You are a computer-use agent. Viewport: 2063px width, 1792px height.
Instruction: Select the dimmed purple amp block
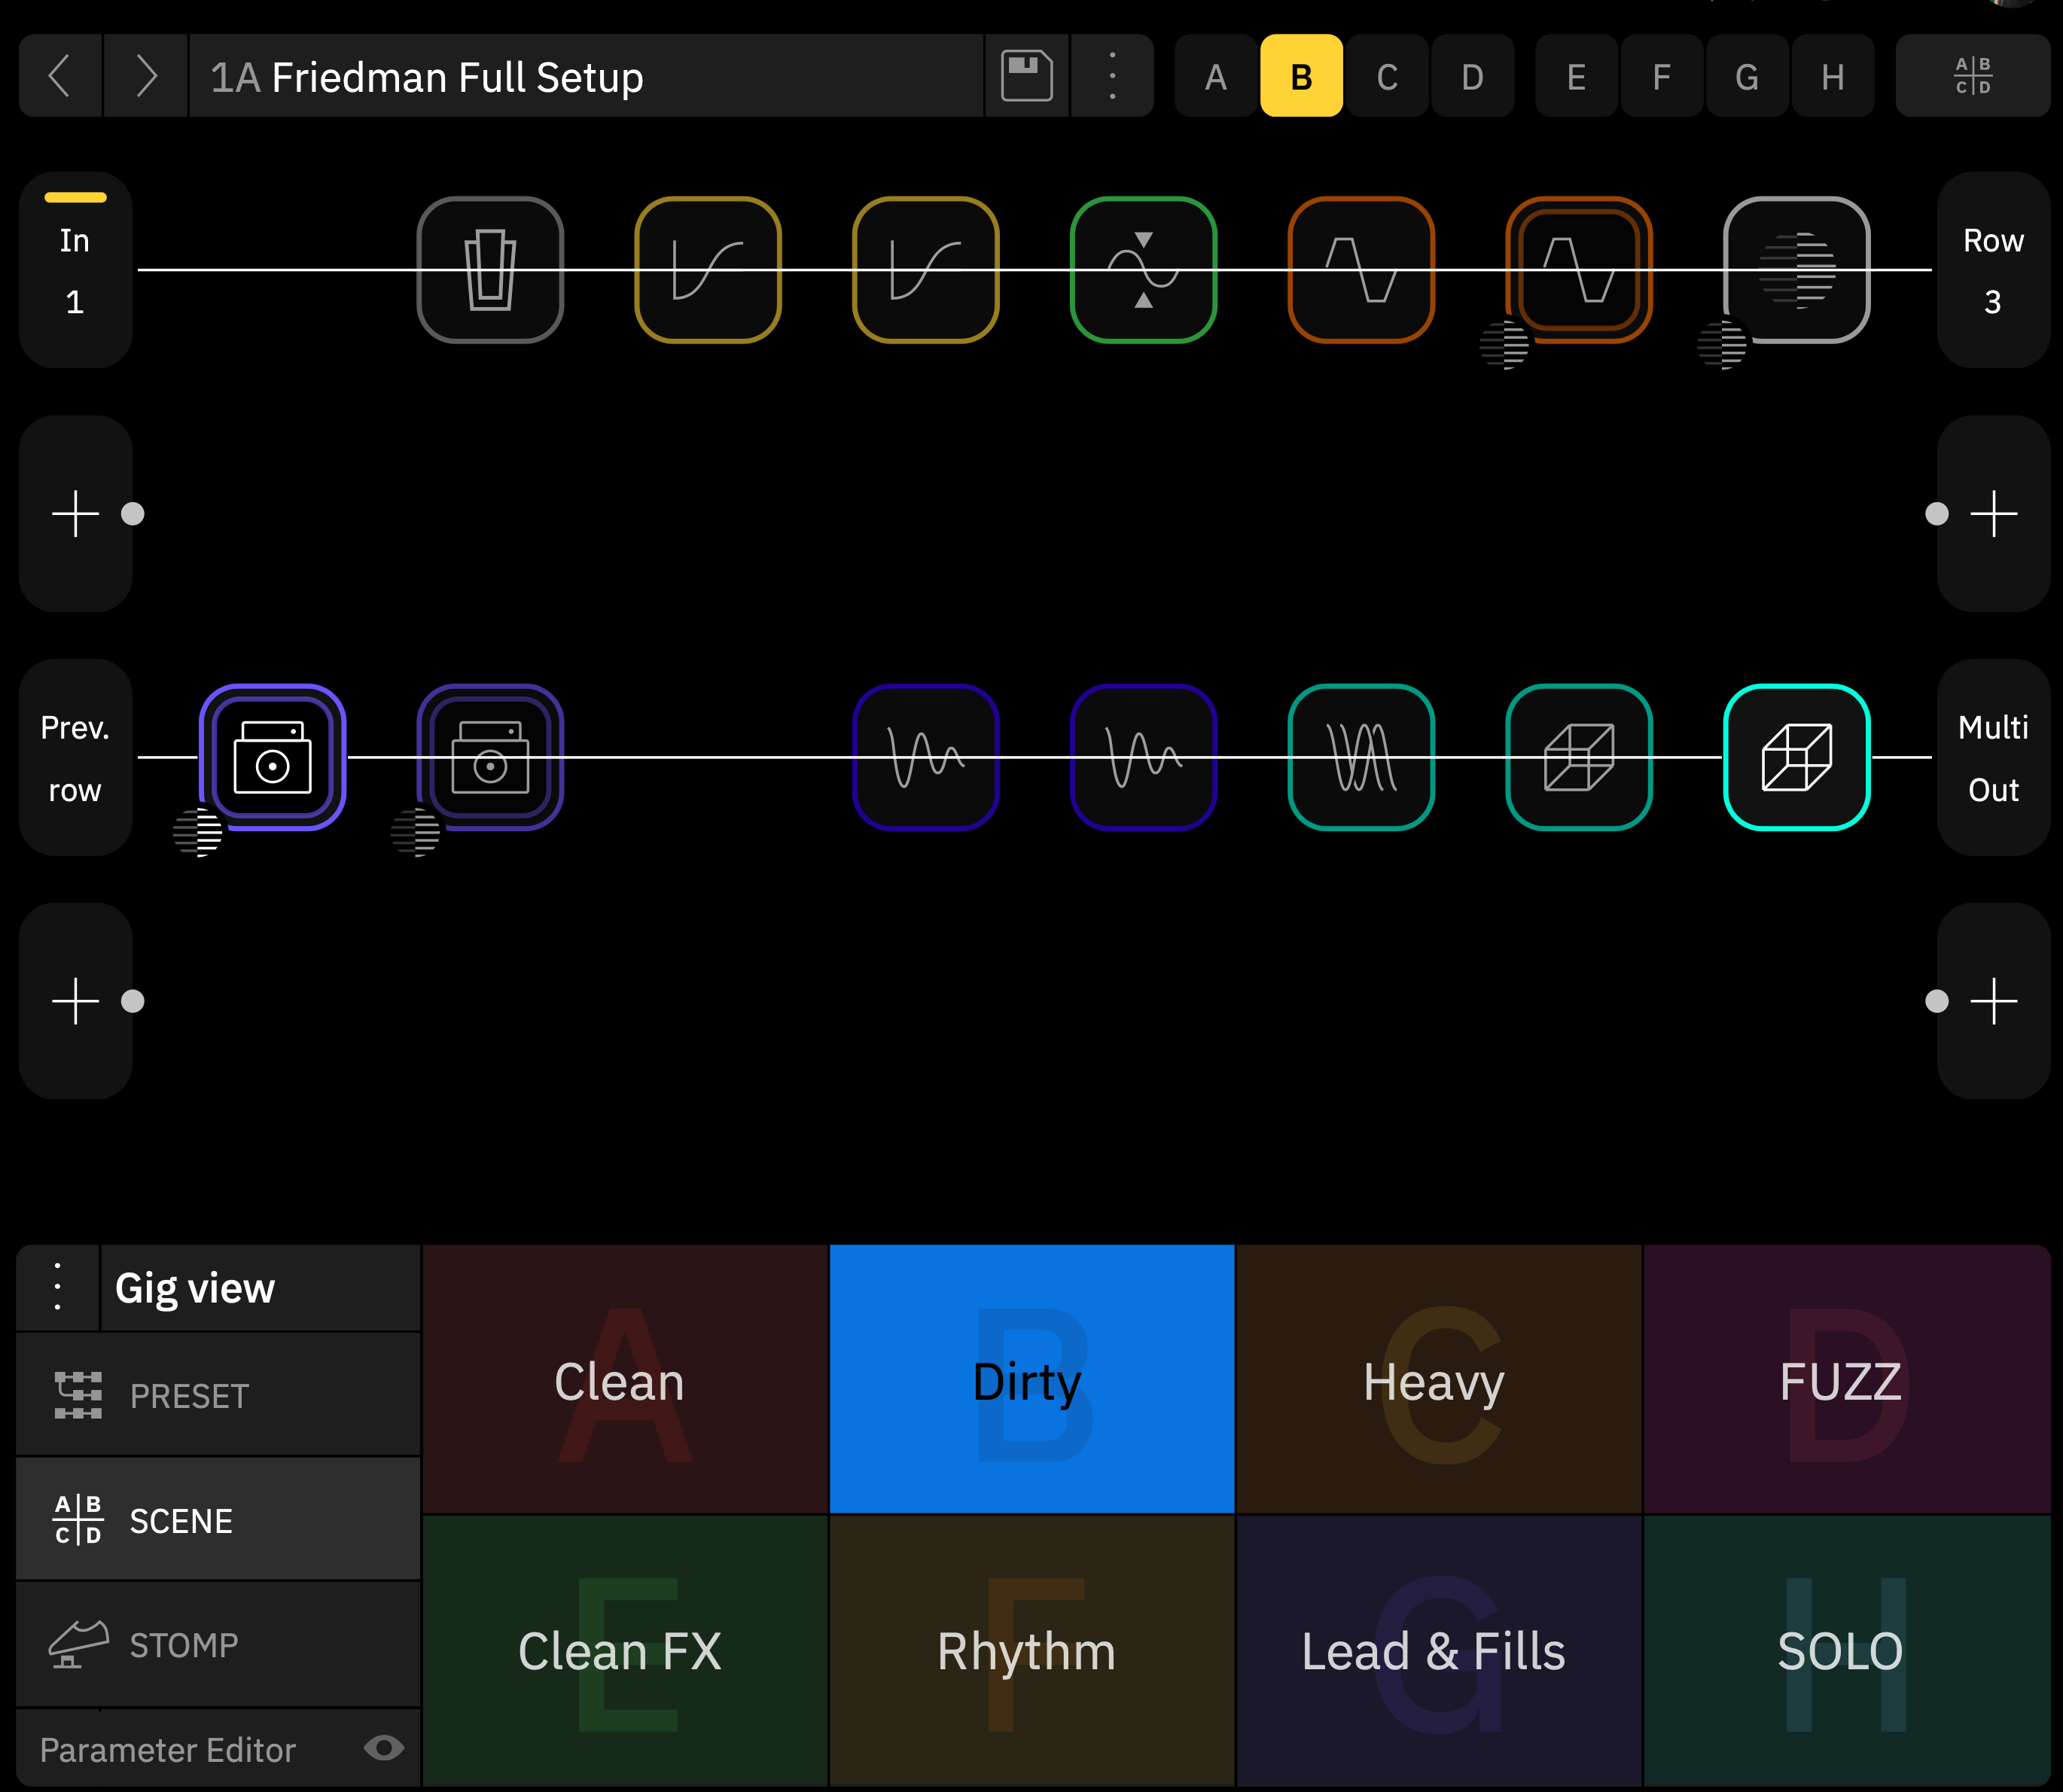click(490, 758)
